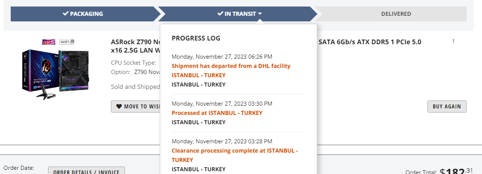Viewport: 482px width, 174px height.
Task: Collapse the In Transit dropdown caret
Action: tap(260, 14)
